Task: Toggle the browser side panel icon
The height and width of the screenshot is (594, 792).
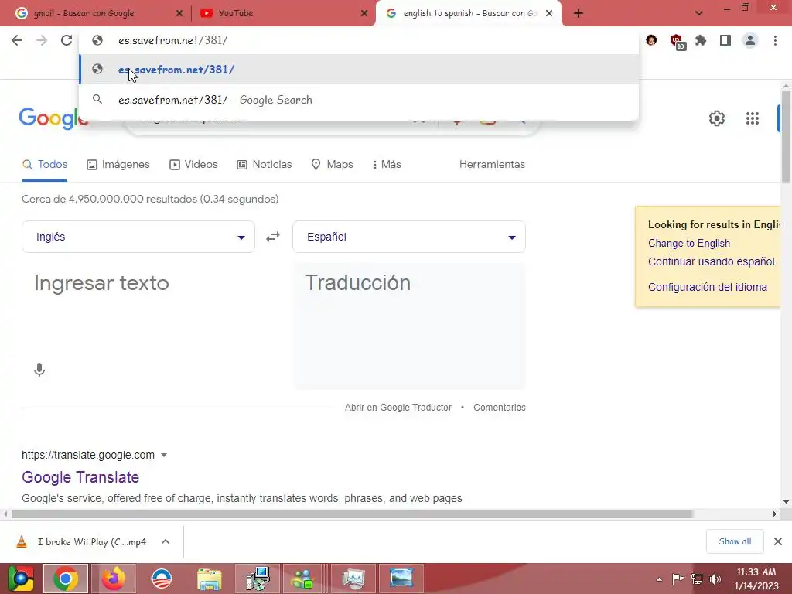Action: (725, 40)
